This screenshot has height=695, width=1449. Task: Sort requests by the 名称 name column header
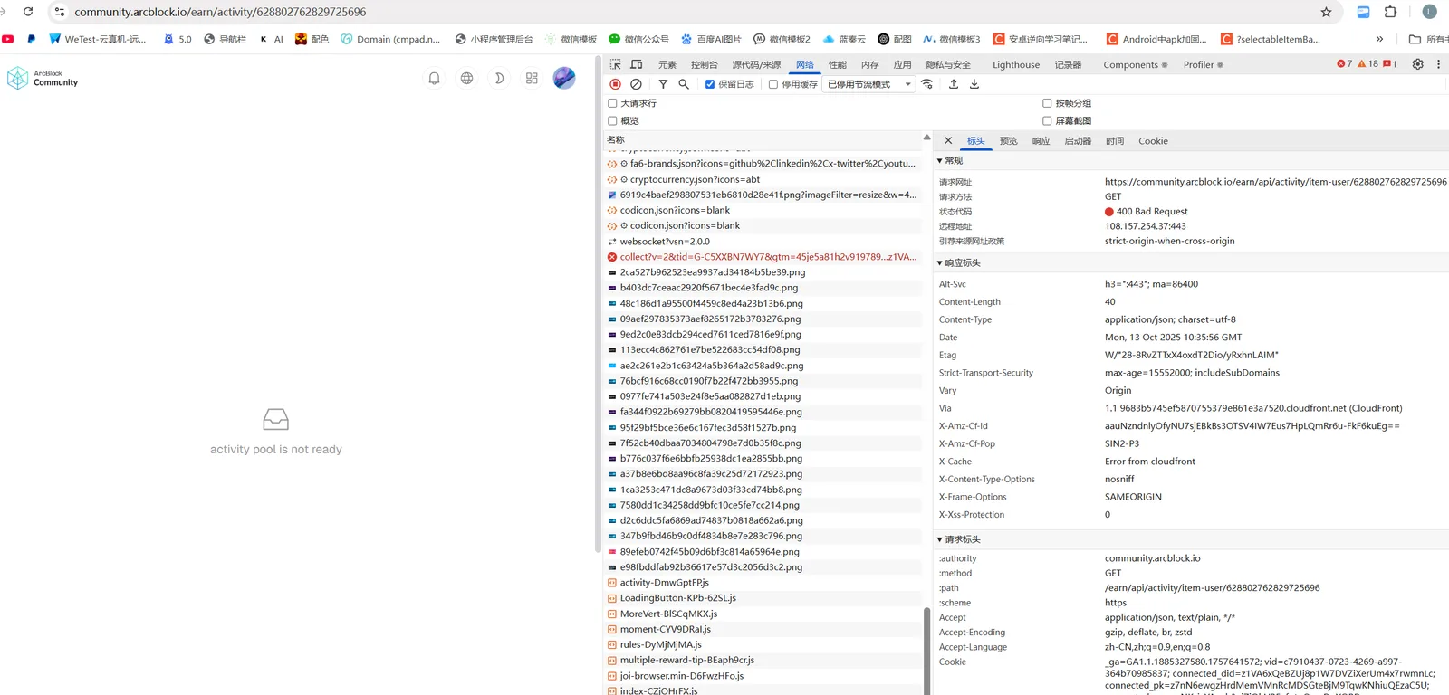[x=762, y=139]
